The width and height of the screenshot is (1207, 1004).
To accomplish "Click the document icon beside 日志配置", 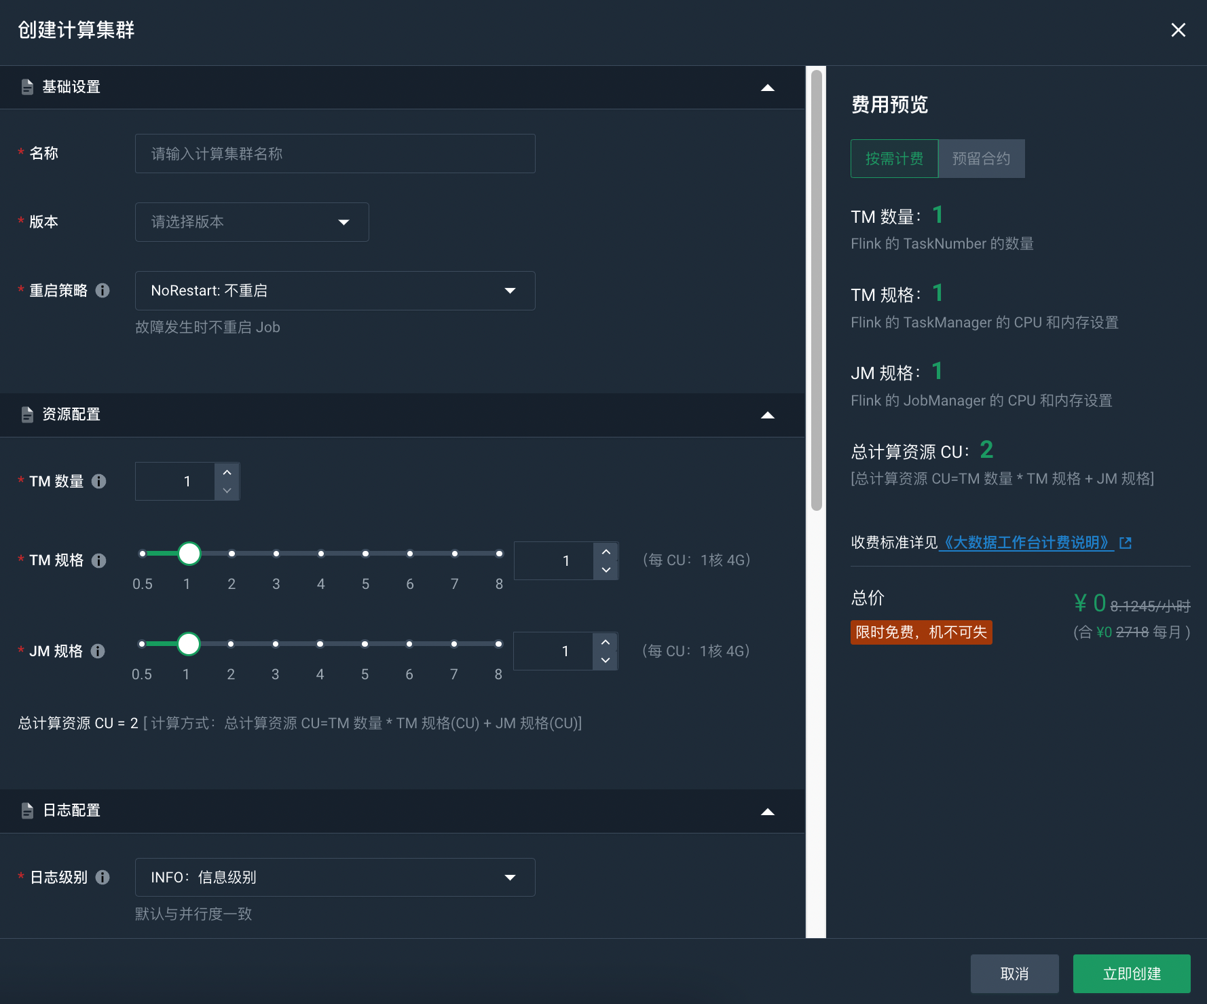I will pos(27,810).
